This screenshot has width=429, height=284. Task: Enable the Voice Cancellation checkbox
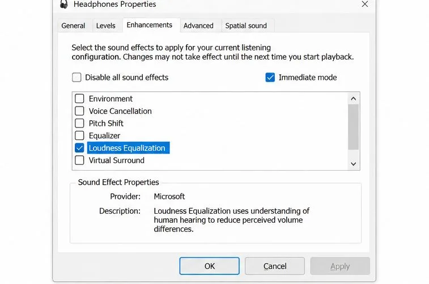click(79, 111)
